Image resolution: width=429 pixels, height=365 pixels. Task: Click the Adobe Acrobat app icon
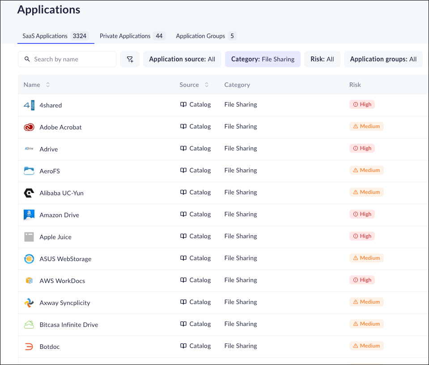(x=29, y=127)
